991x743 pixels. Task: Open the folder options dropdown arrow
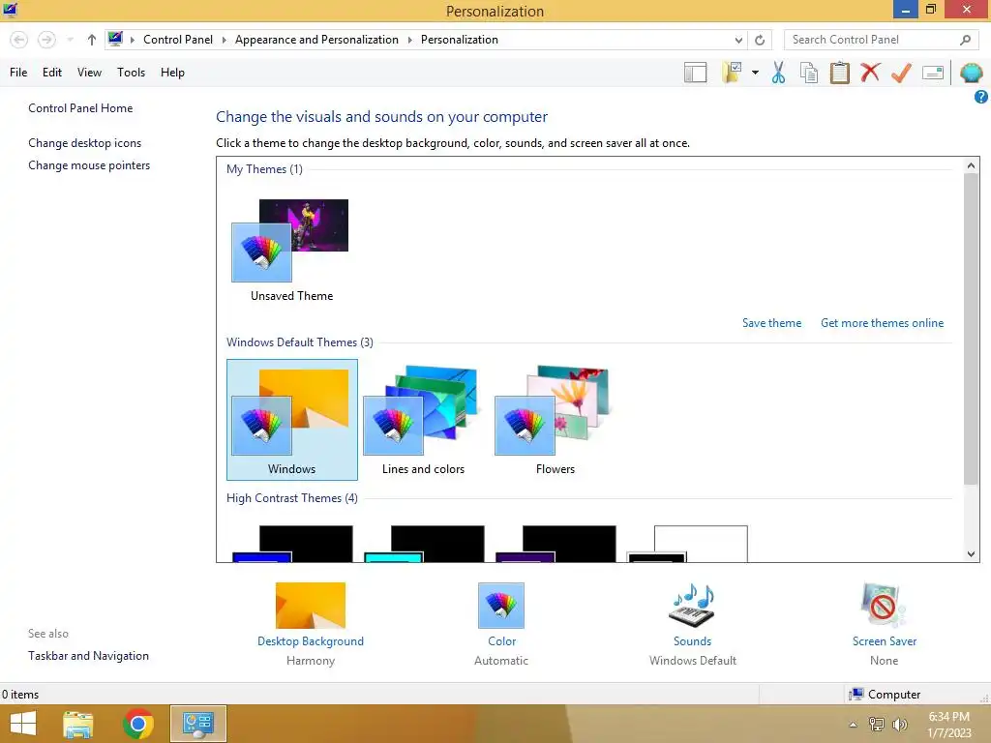755,73
